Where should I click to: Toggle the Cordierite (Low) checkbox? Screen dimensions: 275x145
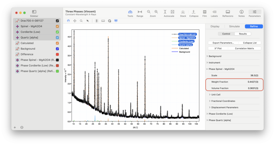point(57,32)
